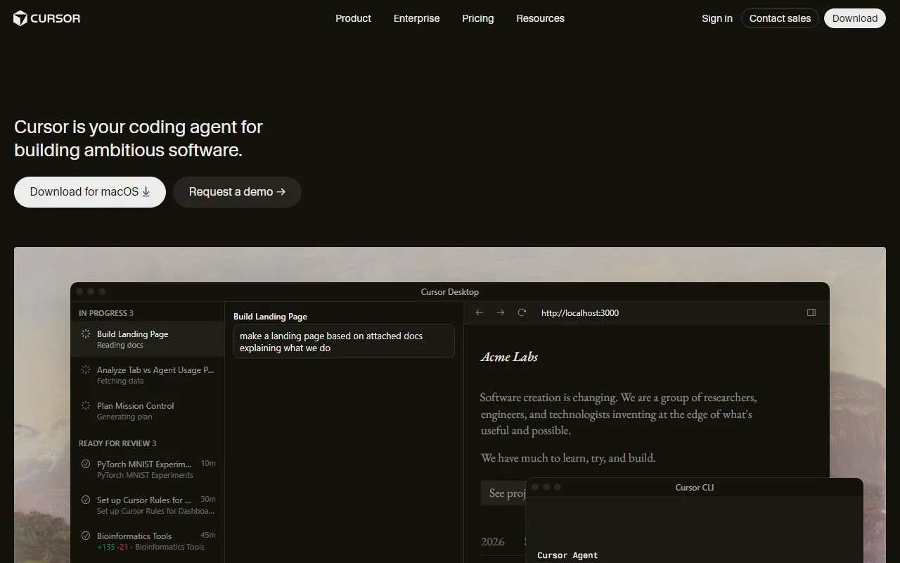Viewport: 900px width, 563px height.
Task: Click the Acme Labs heading
Action: pyautogui.click(x=509, y=357)
